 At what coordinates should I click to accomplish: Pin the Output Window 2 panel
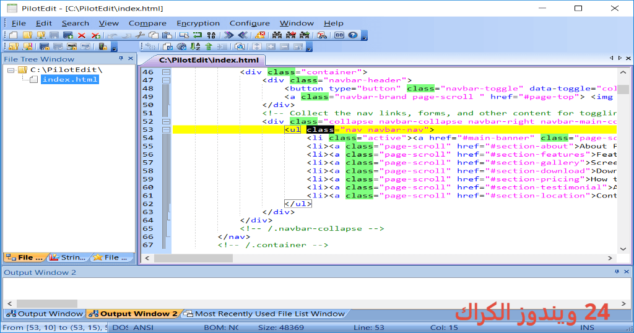(x=617, y=272)
